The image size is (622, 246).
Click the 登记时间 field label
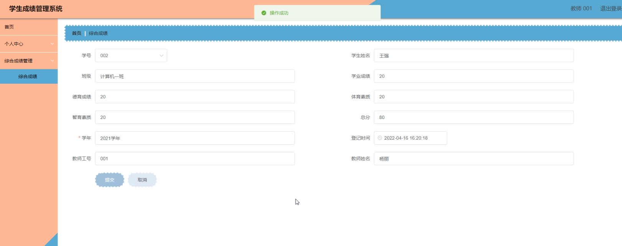pos(360,138)
